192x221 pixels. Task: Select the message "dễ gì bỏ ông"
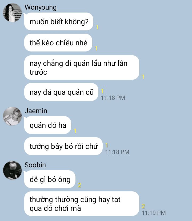tap(50, 179)
